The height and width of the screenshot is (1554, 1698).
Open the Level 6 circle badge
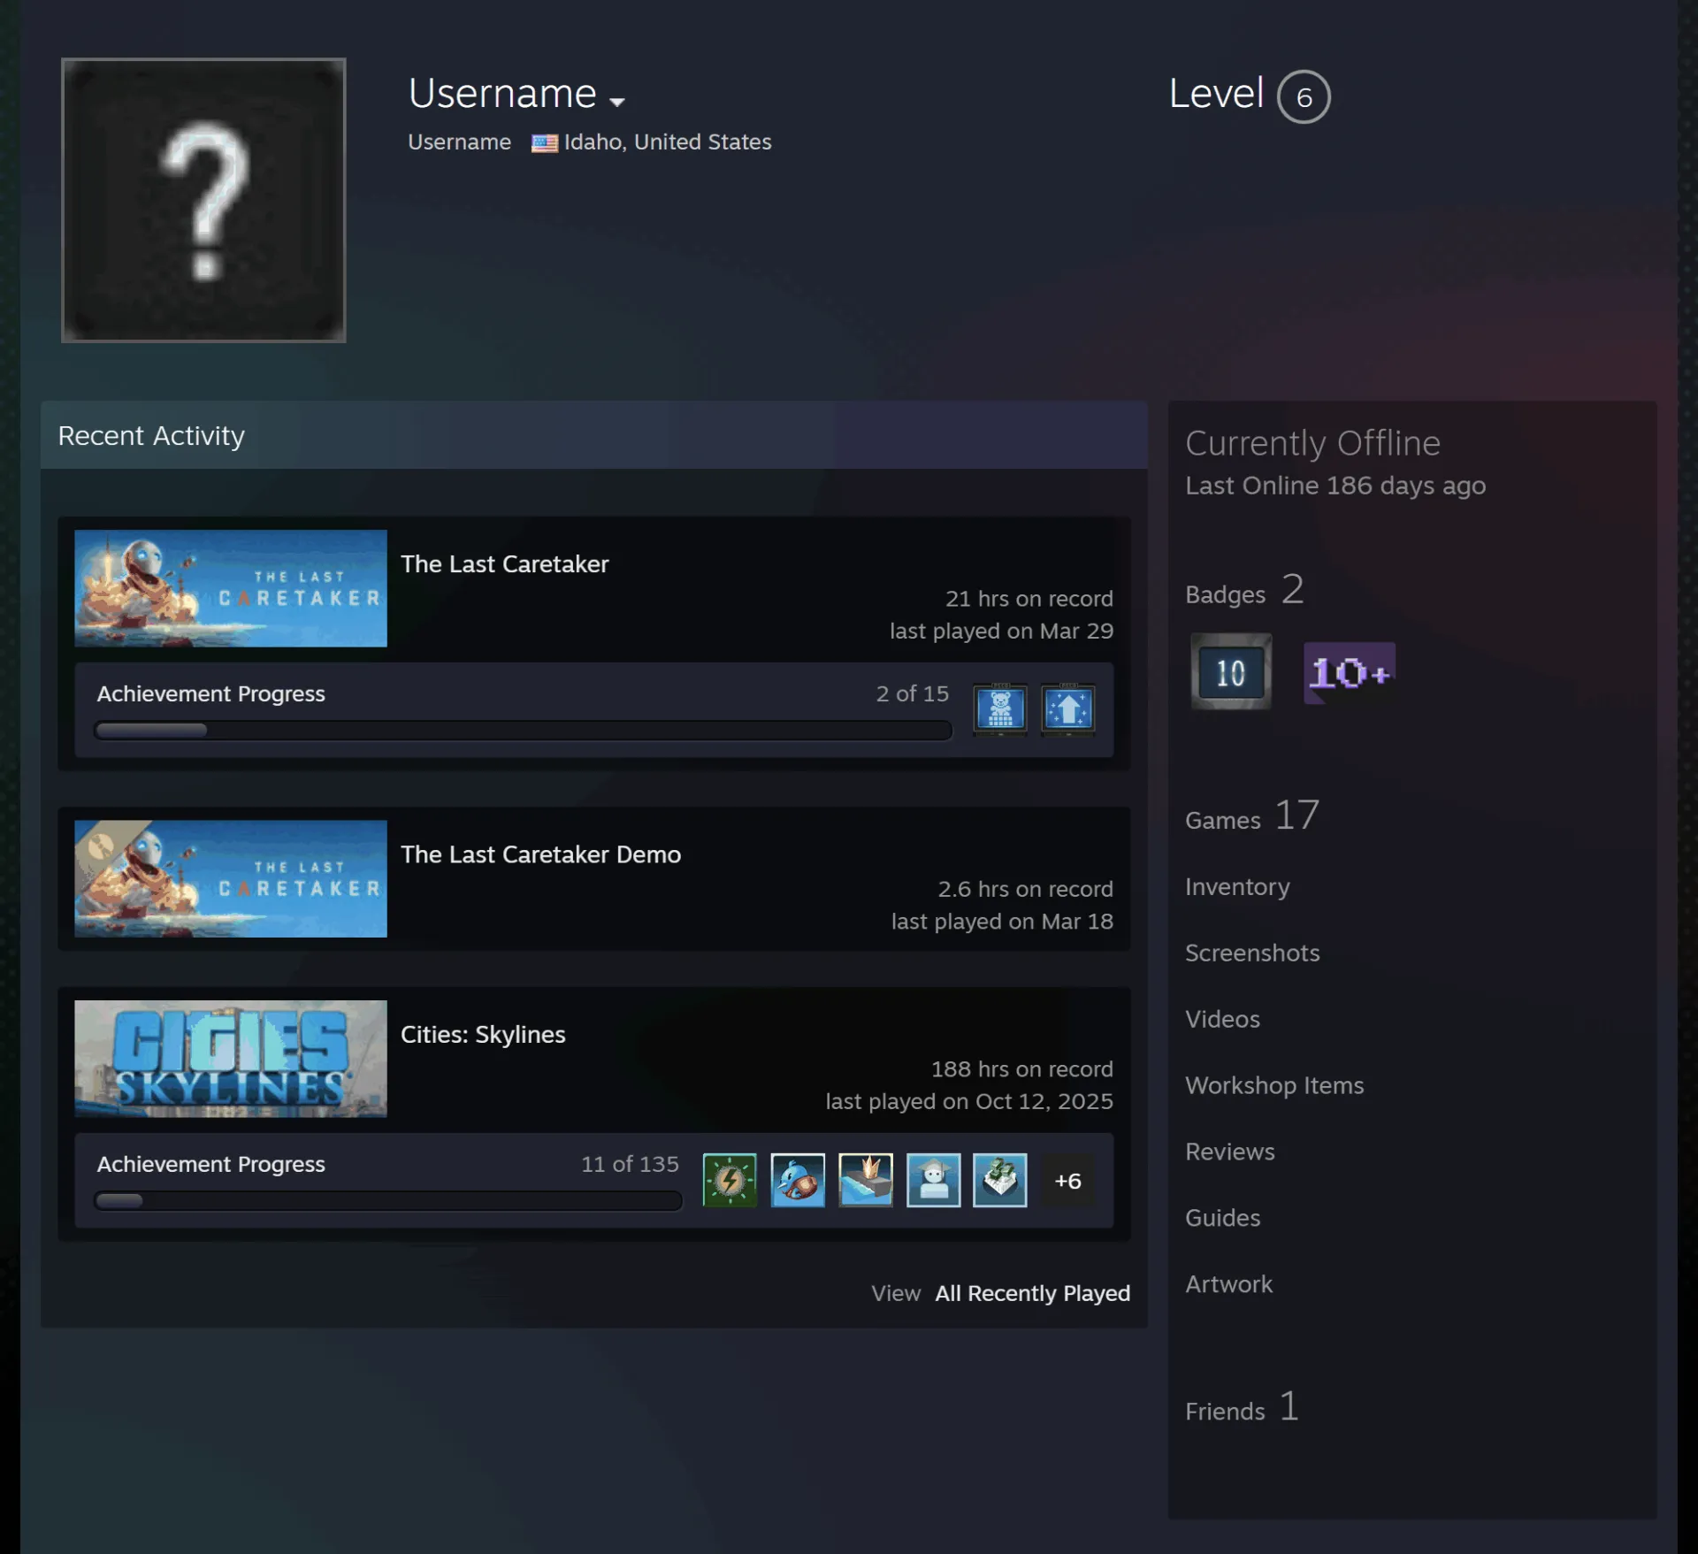click(1304, 96)
